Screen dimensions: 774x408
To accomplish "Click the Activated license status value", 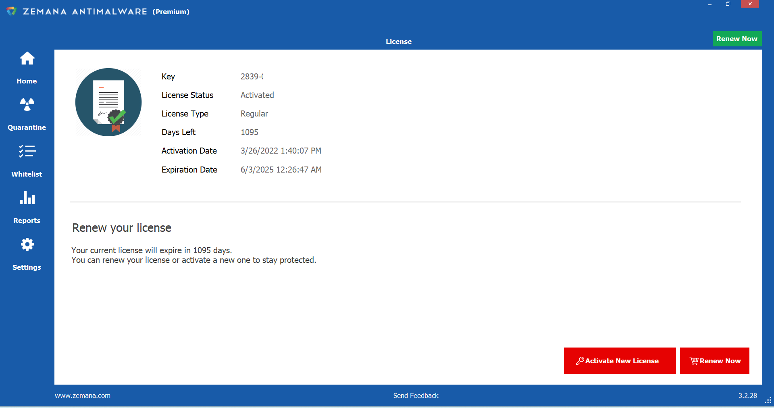I will (257, 95).
